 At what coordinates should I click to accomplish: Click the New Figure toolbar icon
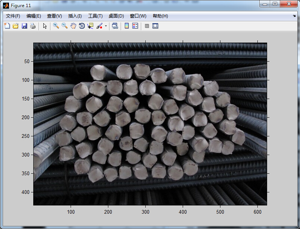coord(7,26)
